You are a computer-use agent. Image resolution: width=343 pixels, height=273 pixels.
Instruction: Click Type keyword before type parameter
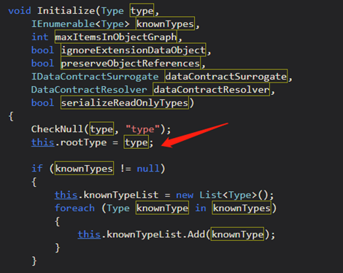click(x=112, y=11)
